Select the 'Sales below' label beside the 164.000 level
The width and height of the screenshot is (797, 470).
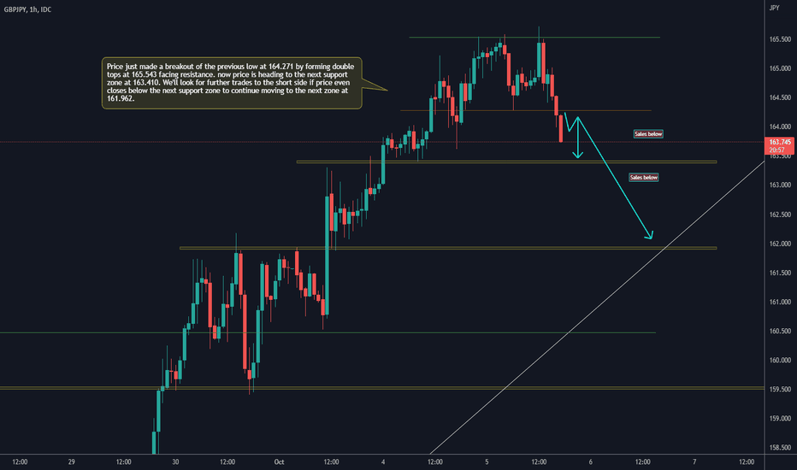(x=648, y=134)
